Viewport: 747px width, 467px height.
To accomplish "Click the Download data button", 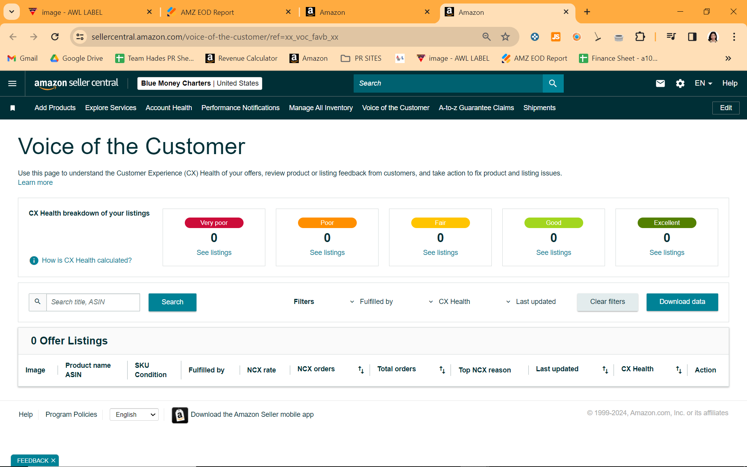I will pyautogui.click(x=682, y=302).
